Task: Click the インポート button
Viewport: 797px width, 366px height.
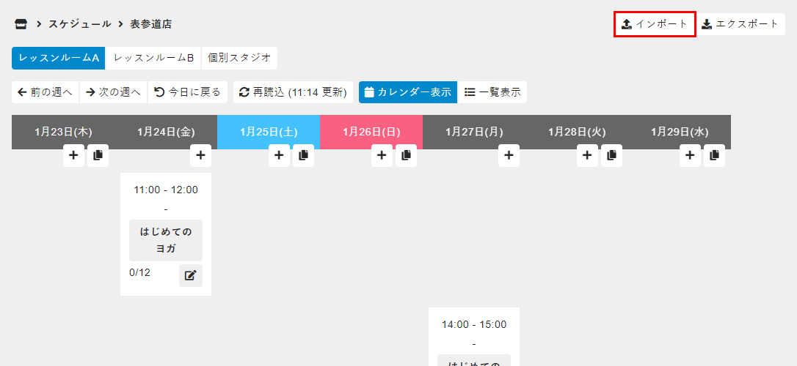Action: pyautogui.click(x=655, y=24)
